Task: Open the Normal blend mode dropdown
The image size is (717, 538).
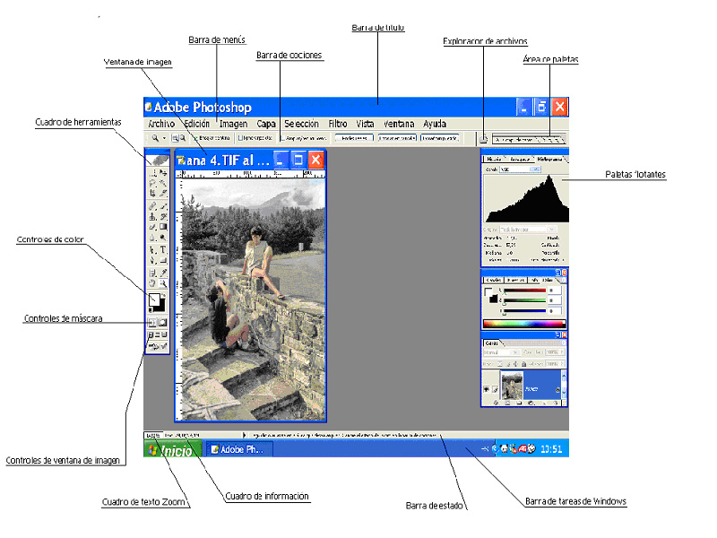Action: (516, 351)
